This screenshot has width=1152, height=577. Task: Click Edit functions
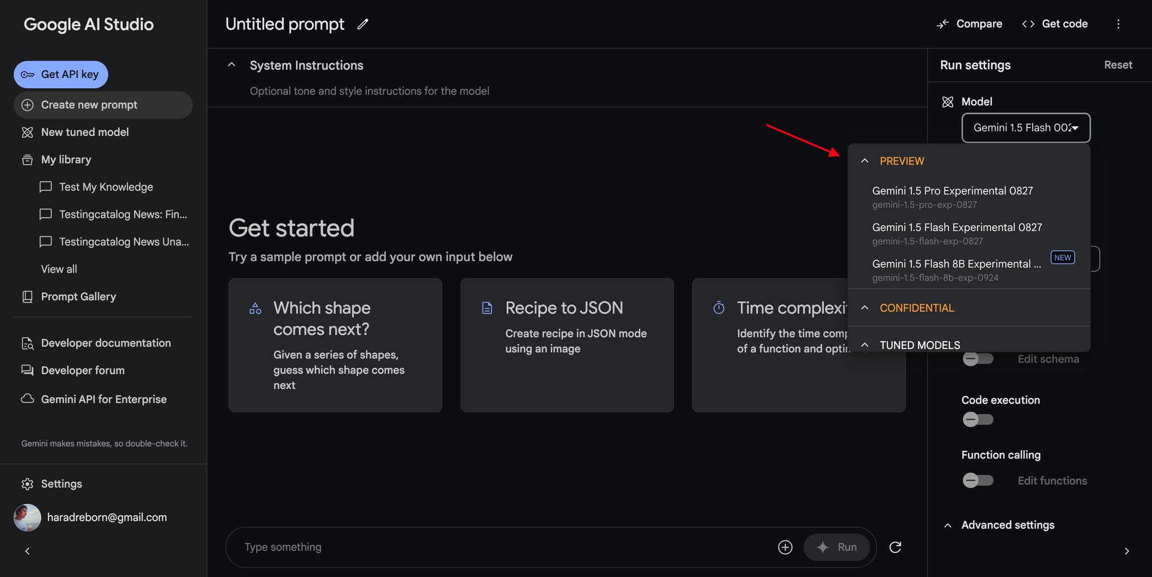click(1052, 481)
